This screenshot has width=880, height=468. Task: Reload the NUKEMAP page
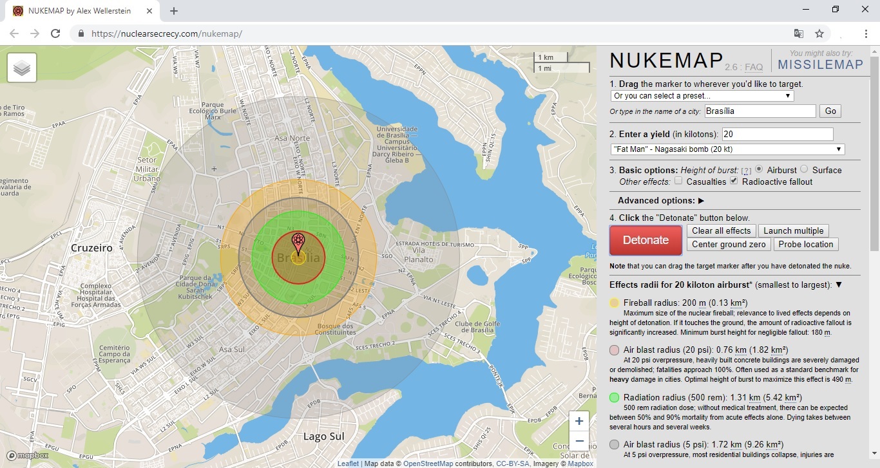[55, 33]
